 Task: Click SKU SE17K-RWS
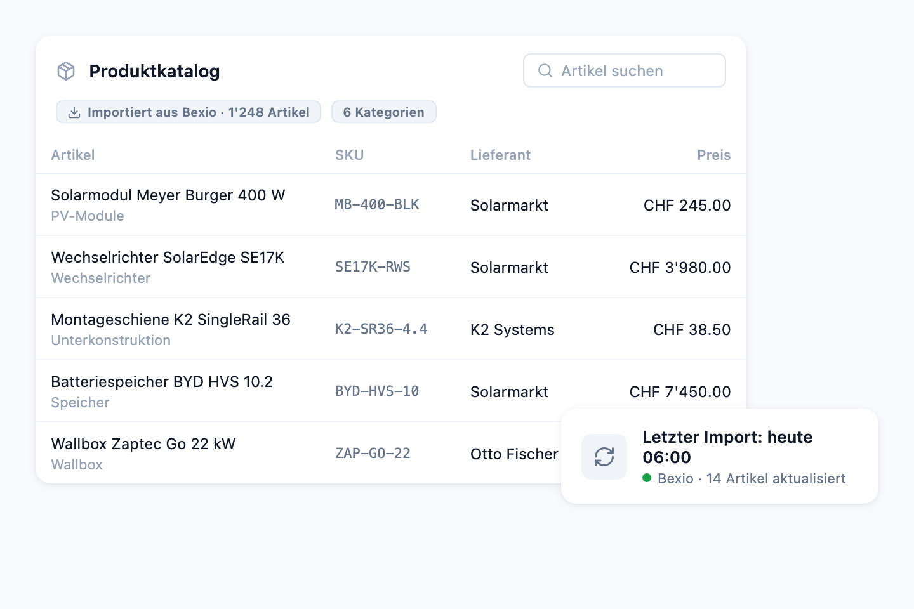373,267
